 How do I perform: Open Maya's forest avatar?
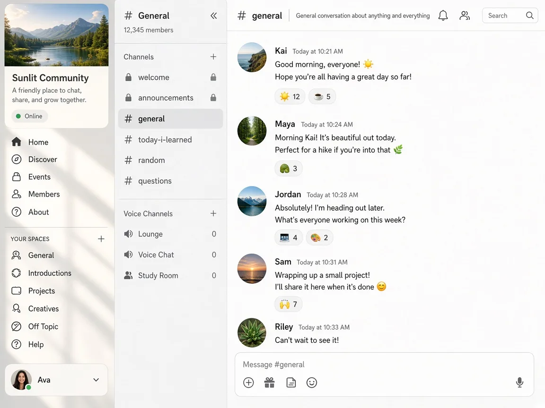252,131
